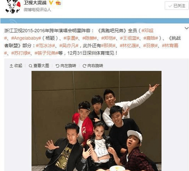
Task: Click the 卫视大混战 profile avatar
Action: click(x=13, y=7)
